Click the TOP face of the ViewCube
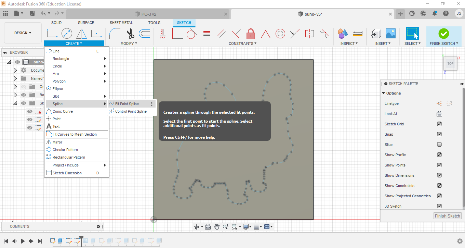 pos(450,64)
